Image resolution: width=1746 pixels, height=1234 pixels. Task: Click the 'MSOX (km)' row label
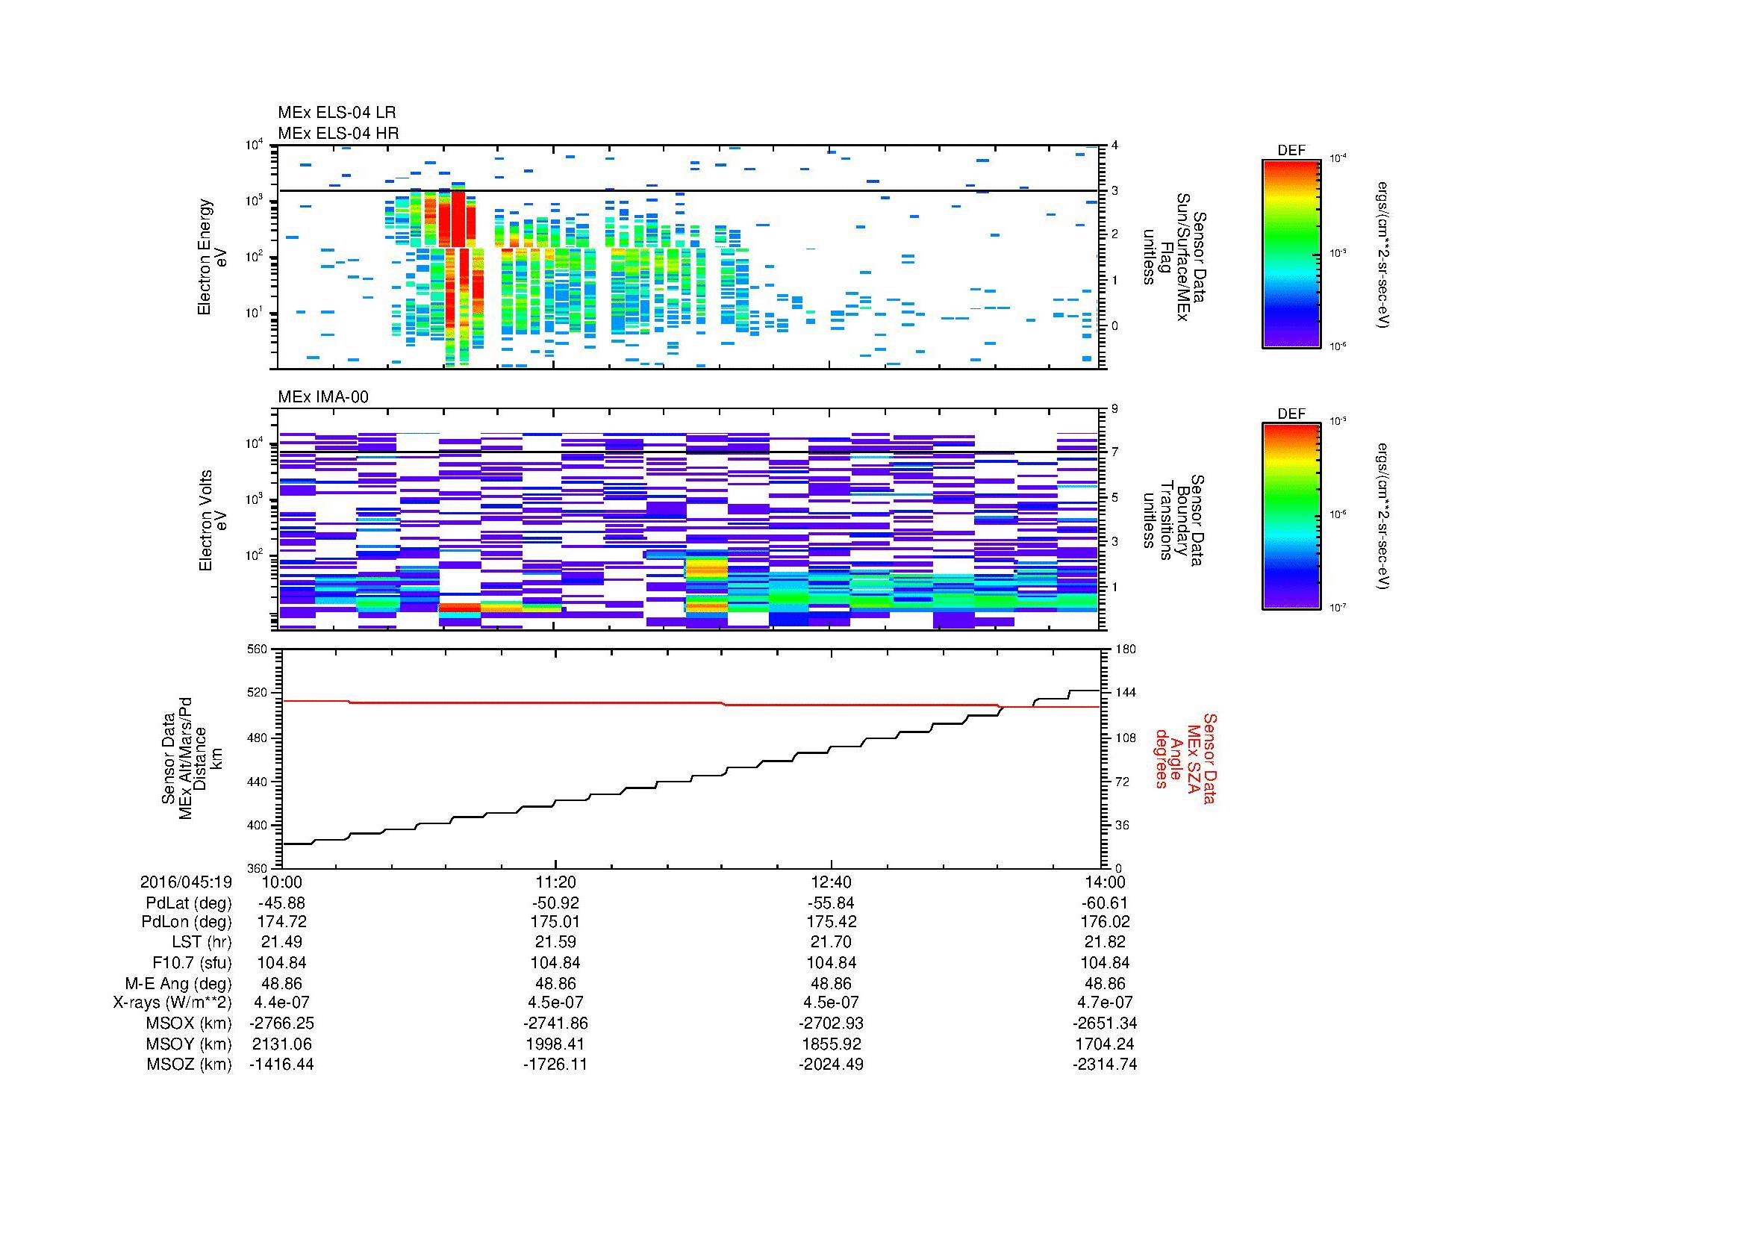pos(189,1023)
